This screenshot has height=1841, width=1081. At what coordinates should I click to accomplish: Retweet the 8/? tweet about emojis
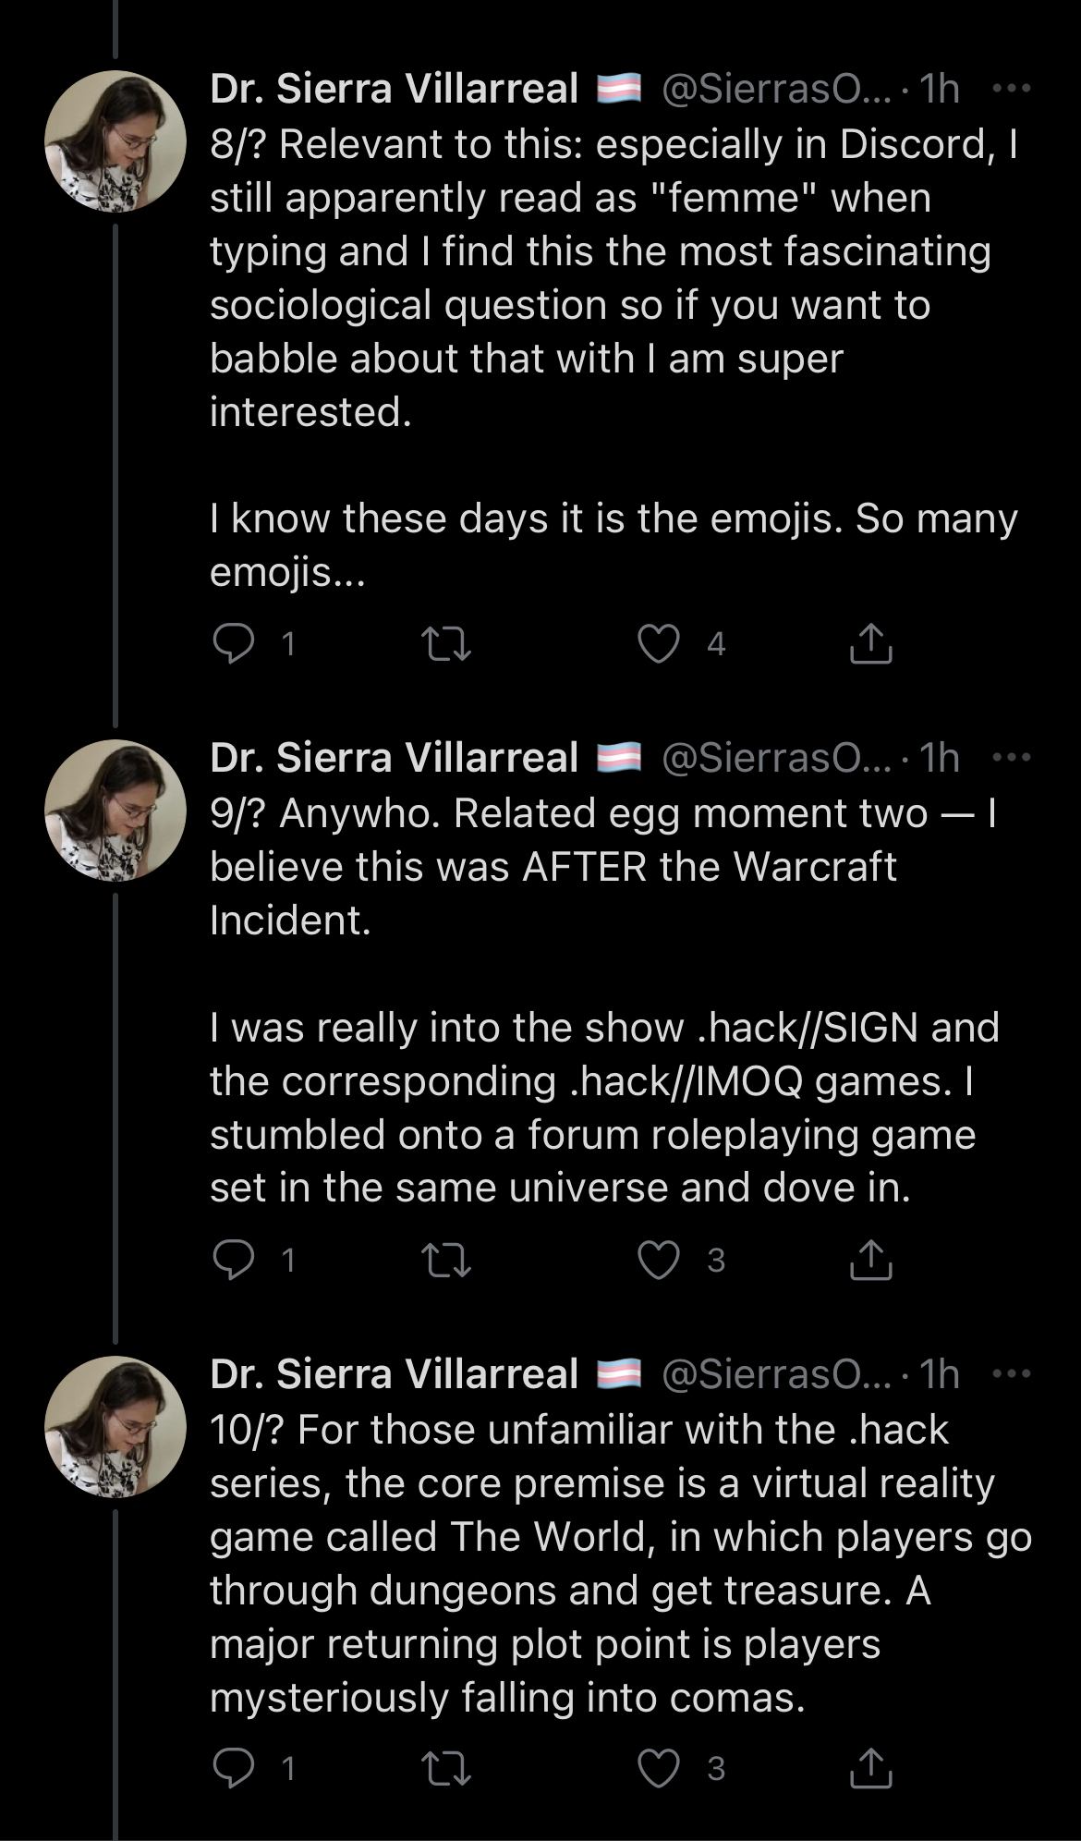click(x=445, y=643)
